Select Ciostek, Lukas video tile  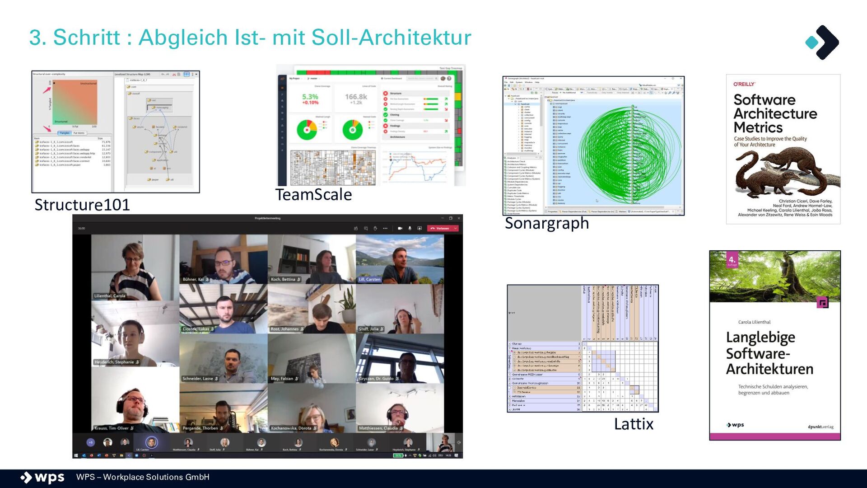(x=224, y=309)
